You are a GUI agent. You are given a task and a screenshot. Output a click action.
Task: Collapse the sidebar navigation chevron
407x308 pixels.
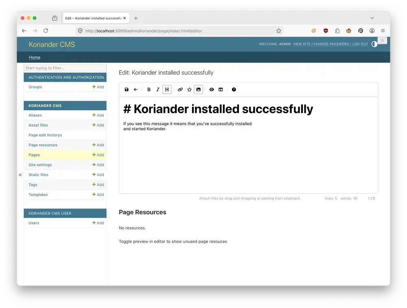(20, 175)
